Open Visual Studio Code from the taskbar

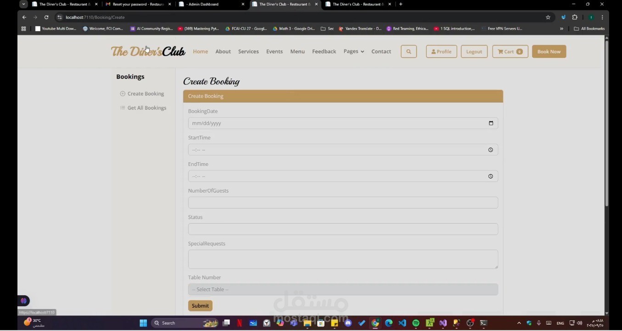(402, 323)
